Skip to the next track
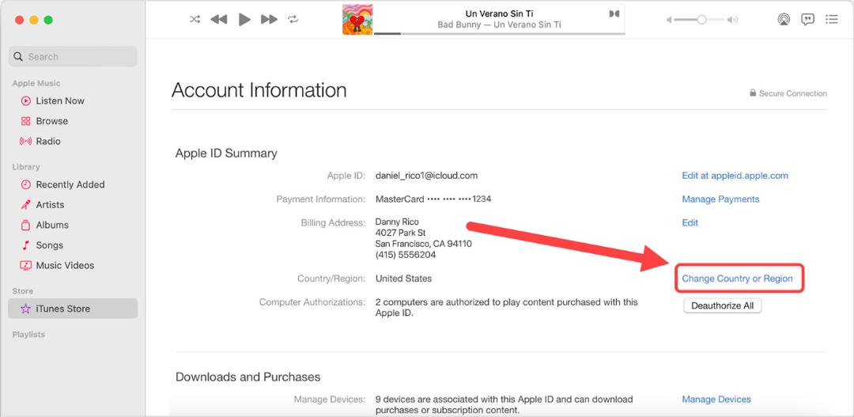 pyautogui.click(x=269, y=20)
